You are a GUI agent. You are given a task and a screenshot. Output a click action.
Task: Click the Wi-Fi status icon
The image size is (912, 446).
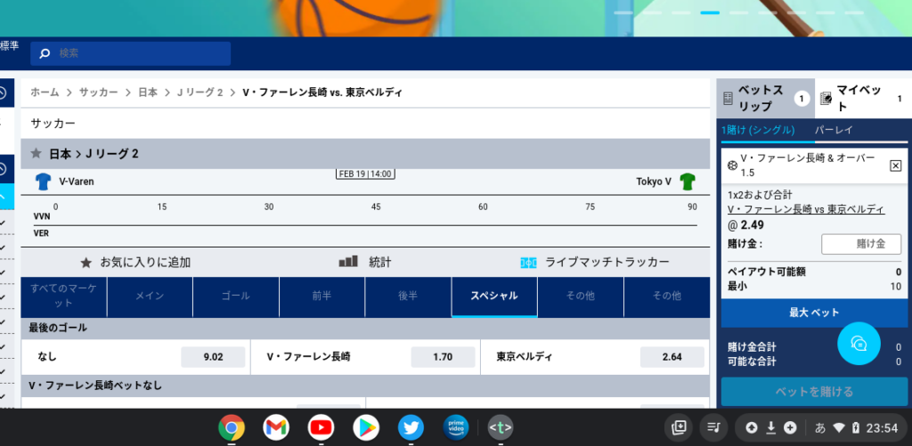point(838,428)
